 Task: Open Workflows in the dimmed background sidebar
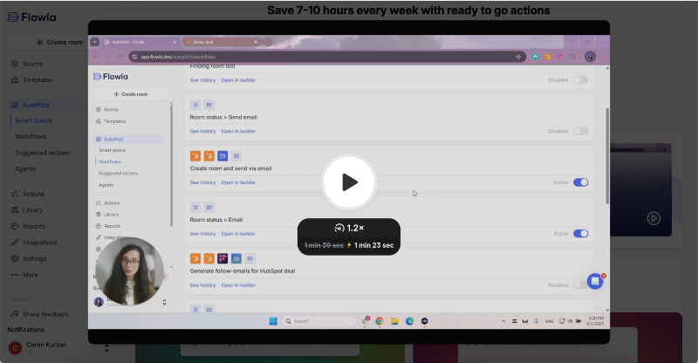(31, 136)
